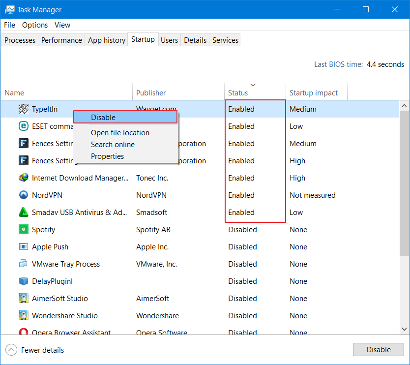410x365 pixels.
Task: Select the Fences icon with High impact
Action: 24,161
